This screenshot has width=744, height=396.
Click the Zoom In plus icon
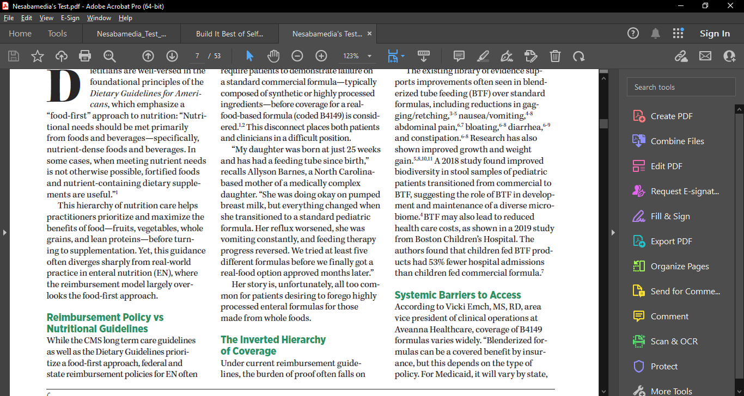(321, 56)
